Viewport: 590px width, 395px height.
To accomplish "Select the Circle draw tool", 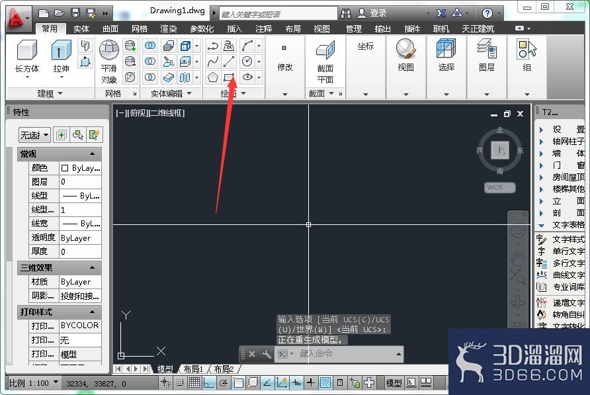I will [247, 62].
